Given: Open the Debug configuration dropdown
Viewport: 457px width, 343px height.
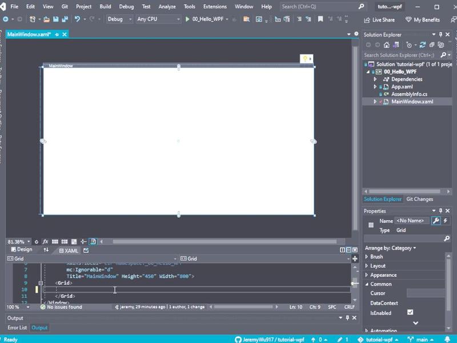Looking at the screenshot, I should [119, 19].
